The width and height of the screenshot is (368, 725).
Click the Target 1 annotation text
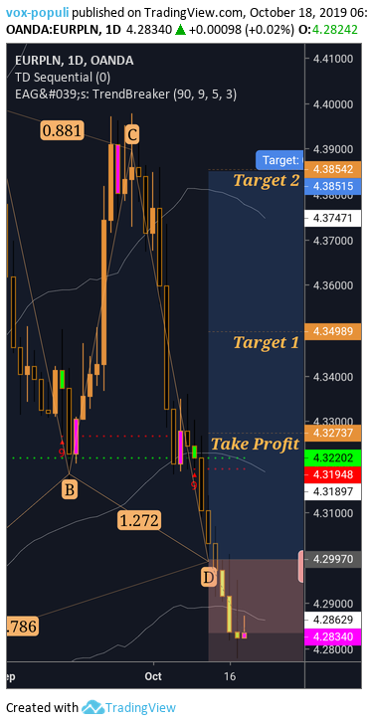266,343
